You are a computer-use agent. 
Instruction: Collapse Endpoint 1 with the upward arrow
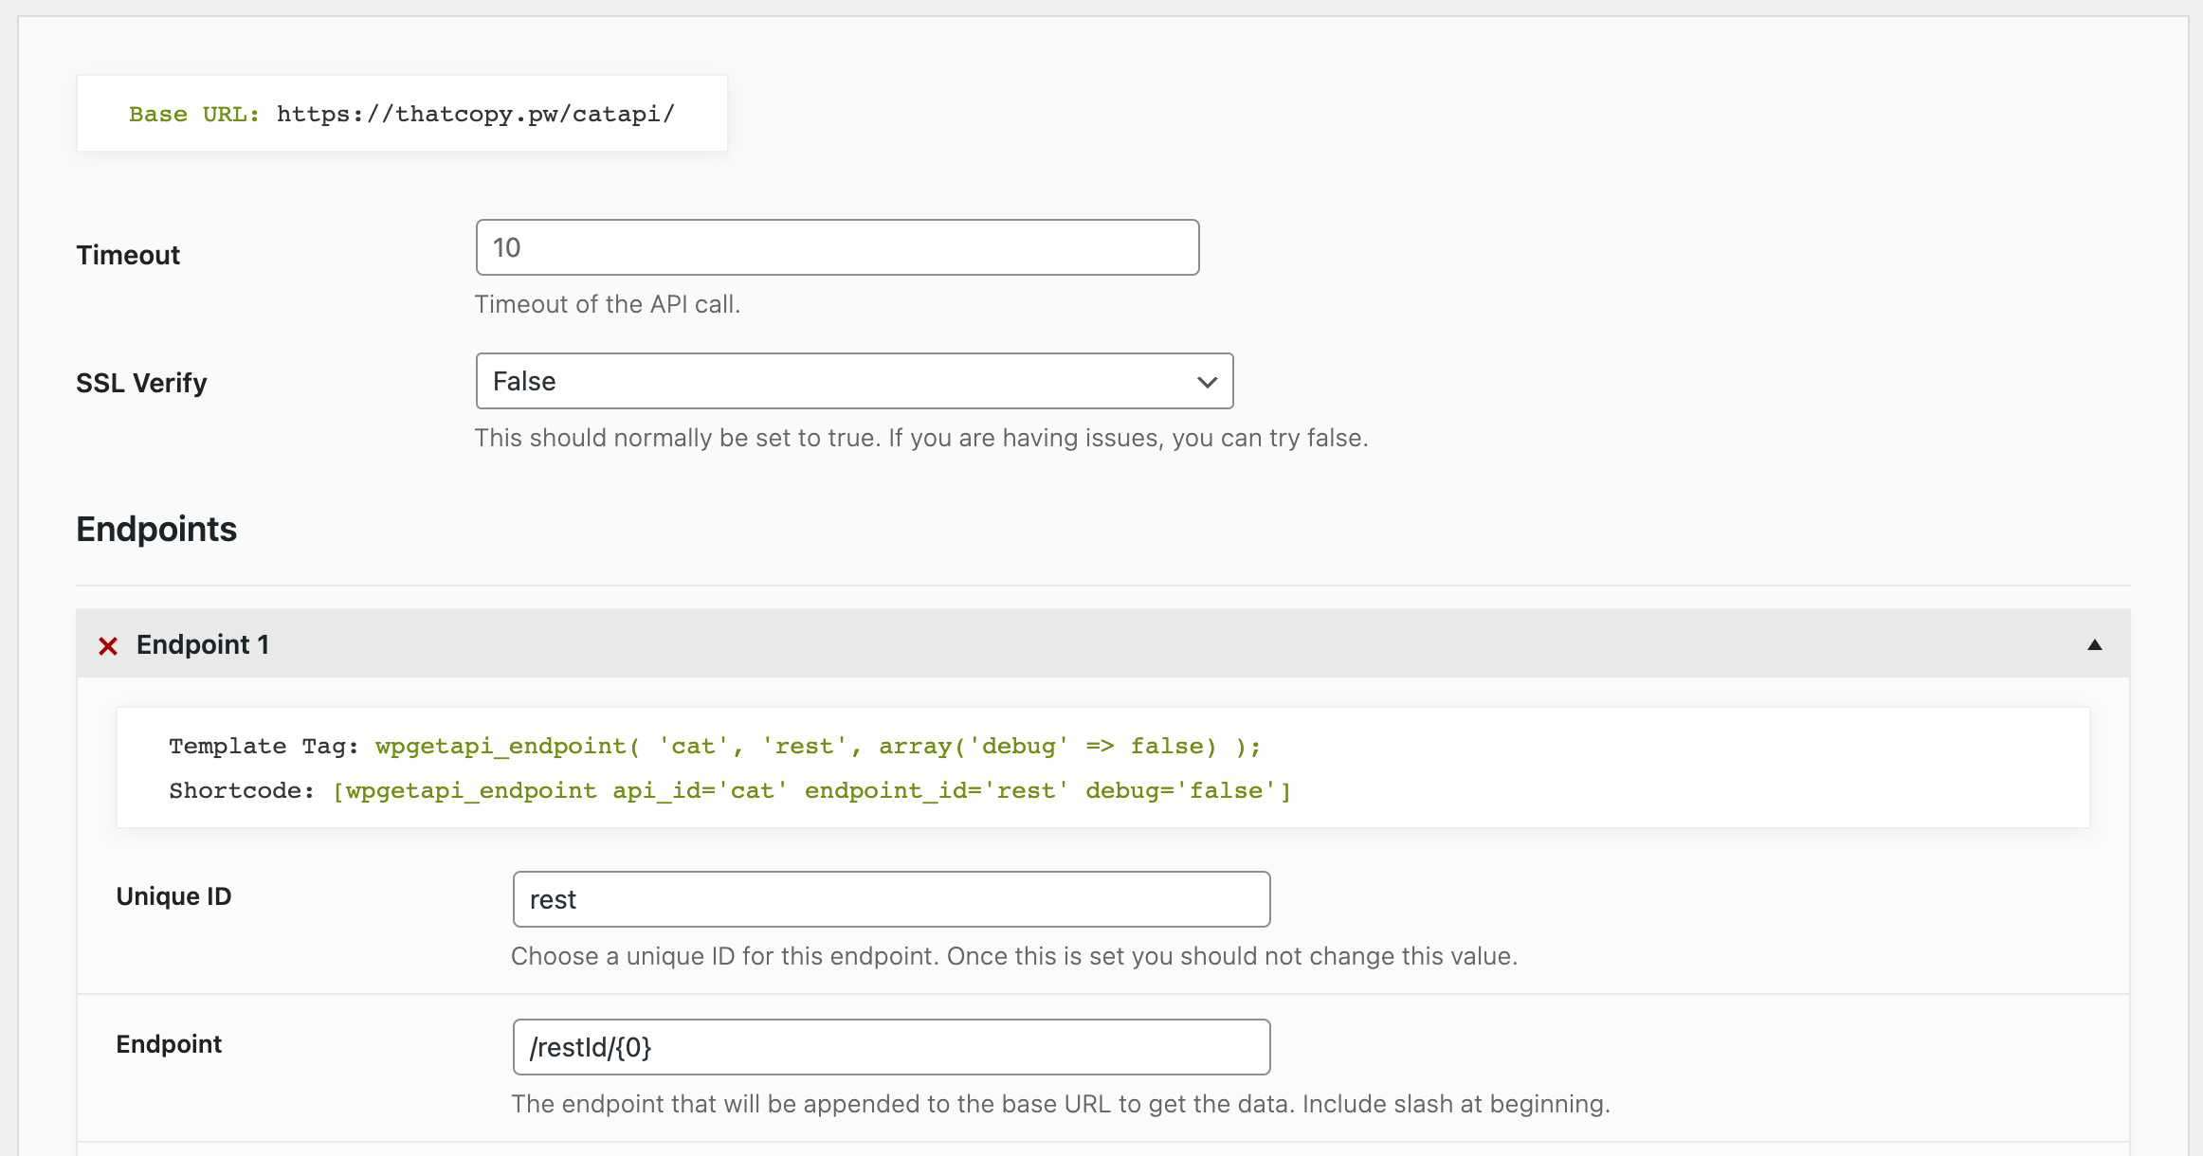[2093, 644]
